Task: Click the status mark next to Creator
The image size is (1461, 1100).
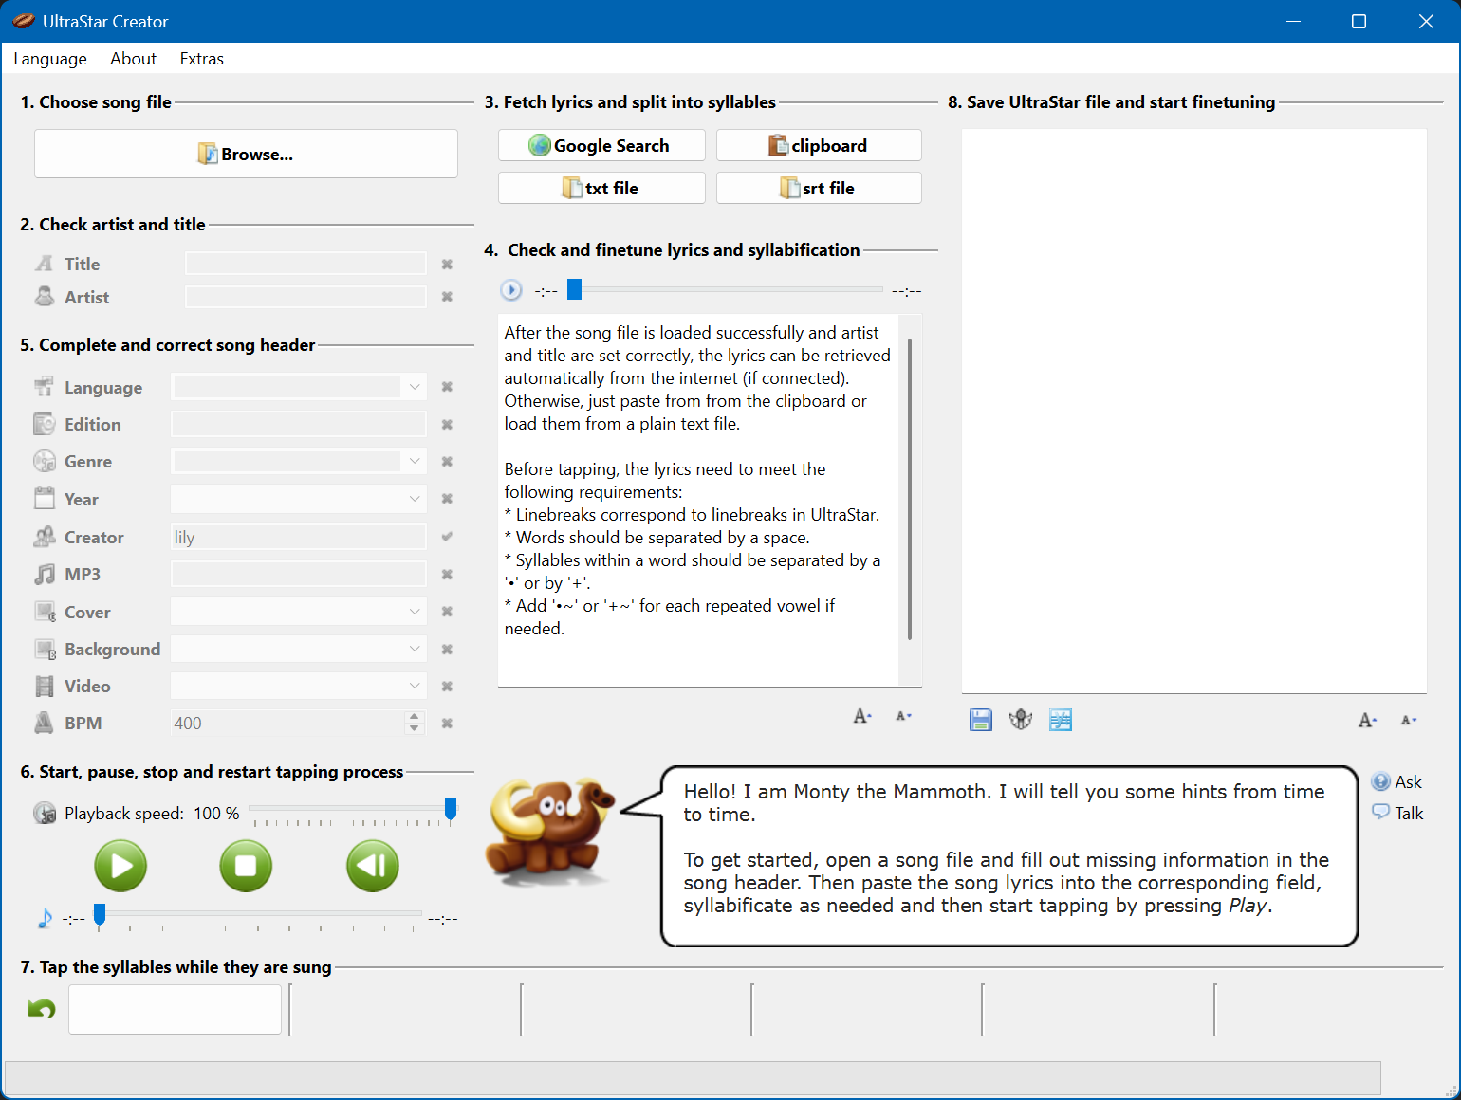Action: pos(447,537)
